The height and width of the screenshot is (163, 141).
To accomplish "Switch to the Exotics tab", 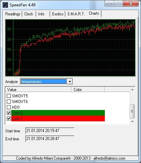I will tap(58, 14).
